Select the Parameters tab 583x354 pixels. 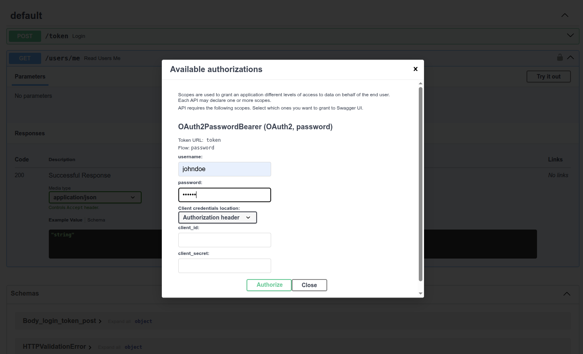(x=30, y=77)
